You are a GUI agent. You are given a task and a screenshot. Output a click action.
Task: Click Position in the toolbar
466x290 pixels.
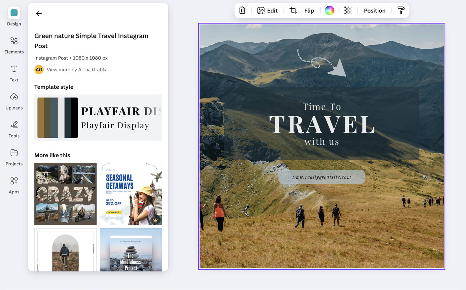click(375, 11)
